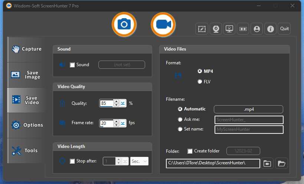Click the folder path input field
Image resolution: width=304 pixels, height=184 pixels.
coord(213,163)
